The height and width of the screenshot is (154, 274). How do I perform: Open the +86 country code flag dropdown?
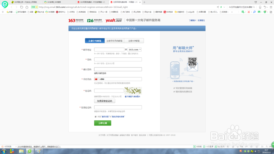(x=96, y=79)
